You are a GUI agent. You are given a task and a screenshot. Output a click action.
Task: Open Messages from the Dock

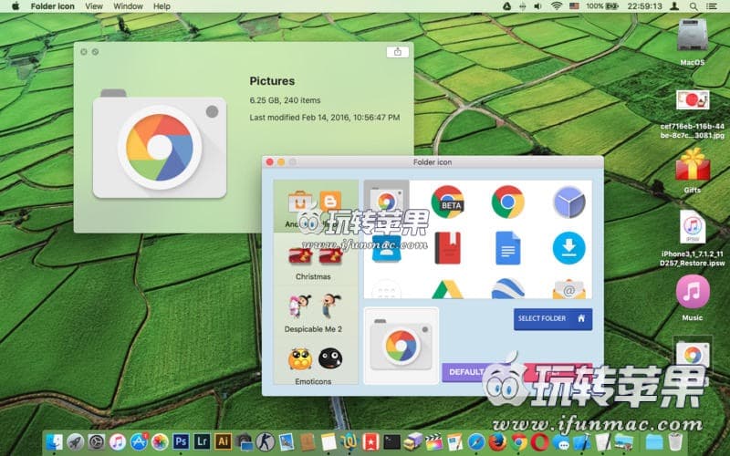(561, 441)
